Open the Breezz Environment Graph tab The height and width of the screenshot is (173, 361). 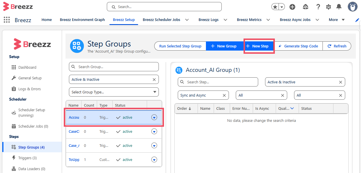(x=82, y=20)
